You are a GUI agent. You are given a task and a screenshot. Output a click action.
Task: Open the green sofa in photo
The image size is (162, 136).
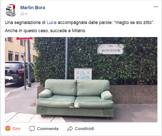(75, 99)
